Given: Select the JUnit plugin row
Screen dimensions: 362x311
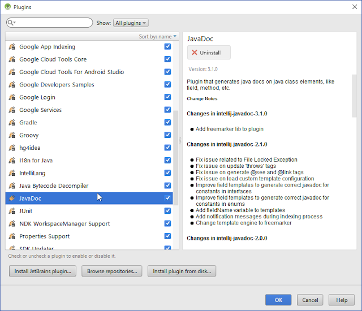Looking at the screenshot, I should [x=89, y=211].
